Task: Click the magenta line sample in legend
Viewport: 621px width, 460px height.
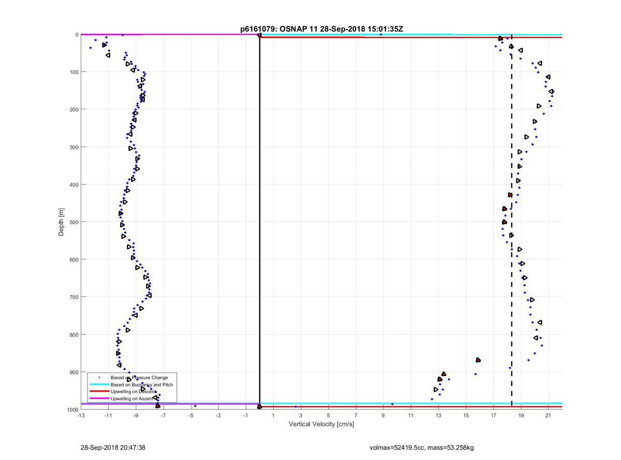Action: 99,399
